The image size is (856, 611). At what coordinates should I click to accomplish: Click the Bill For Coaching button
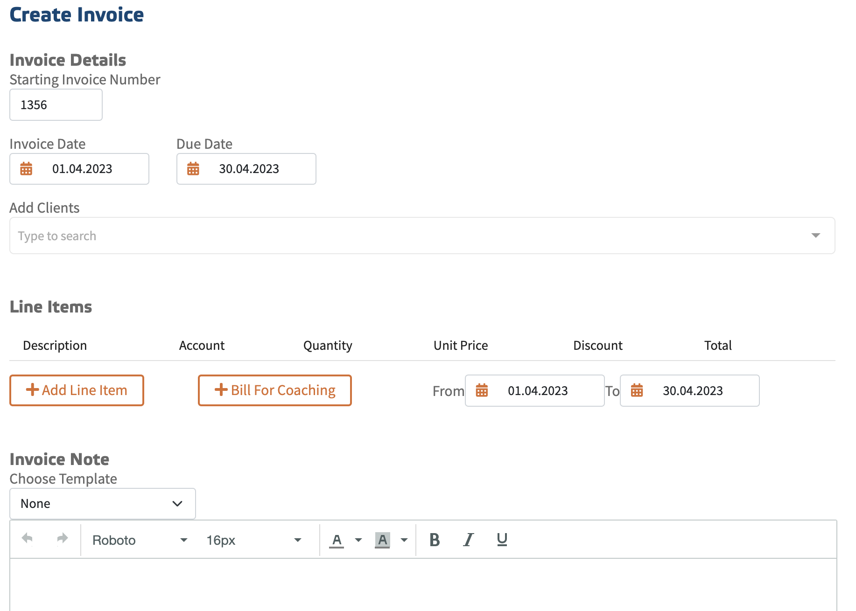click(x=274, y=390)
